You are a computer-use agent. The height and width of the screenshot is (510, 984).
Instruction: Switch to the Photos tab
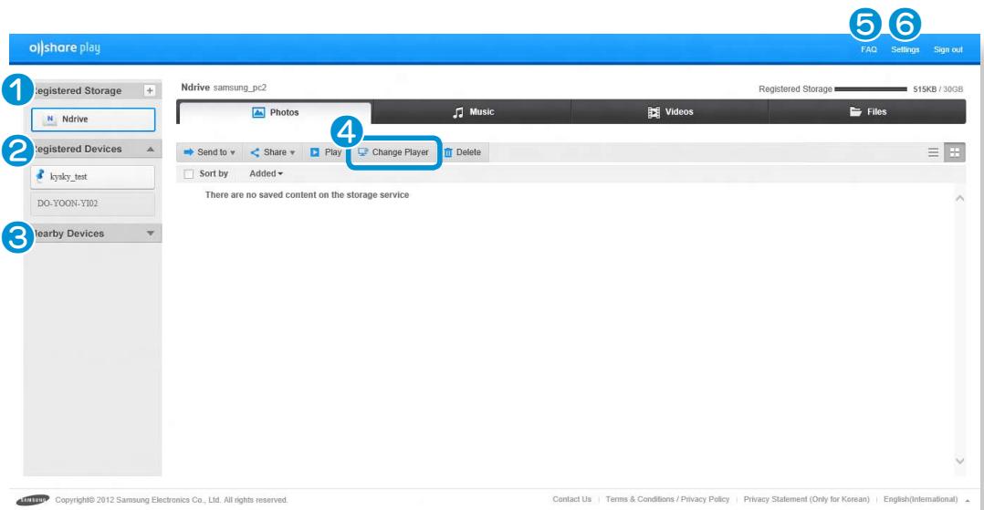coord(276,112)
